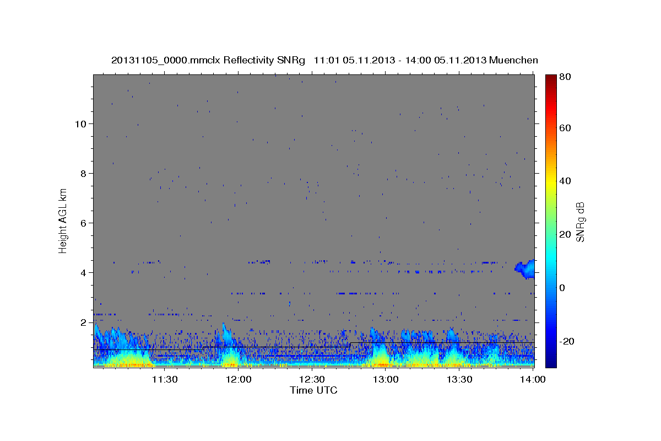Click the height axis label 2
Screen dimensions: 661x441
click(83, 322)
